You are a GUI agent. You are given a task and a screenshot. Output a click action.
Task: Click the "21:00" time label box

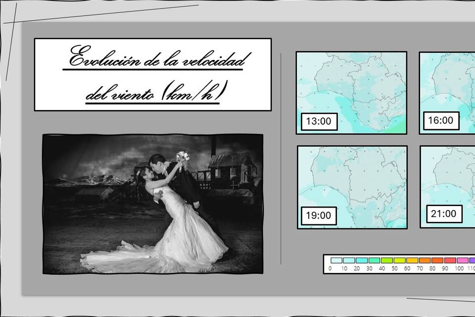(x=444, y=214)
